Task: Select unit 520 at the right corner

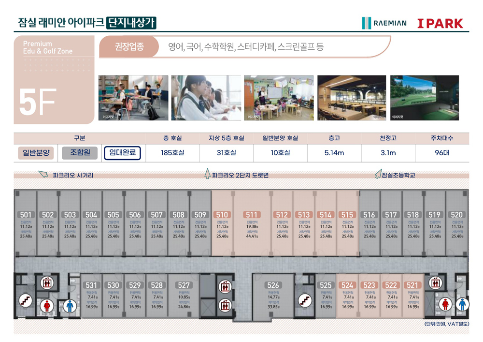Action: click(457, 223)
